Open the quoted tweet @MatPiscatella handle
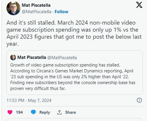The width and height of the screenshot is (147, 121). pyautogui.click(x=62, y=58)
